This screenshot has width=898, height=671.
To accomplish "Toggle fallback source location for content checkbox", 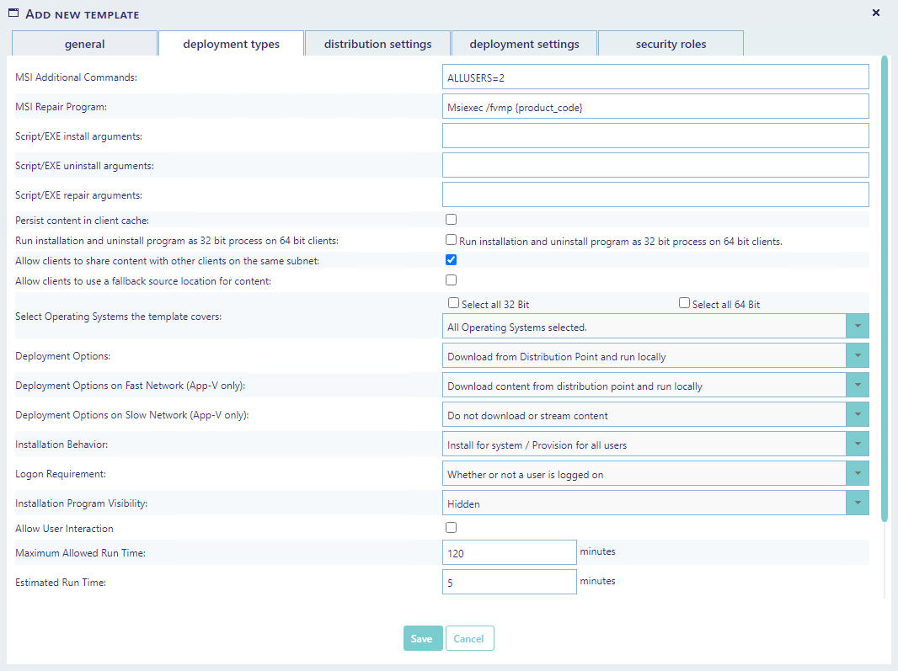I will (x=452, y=280).
